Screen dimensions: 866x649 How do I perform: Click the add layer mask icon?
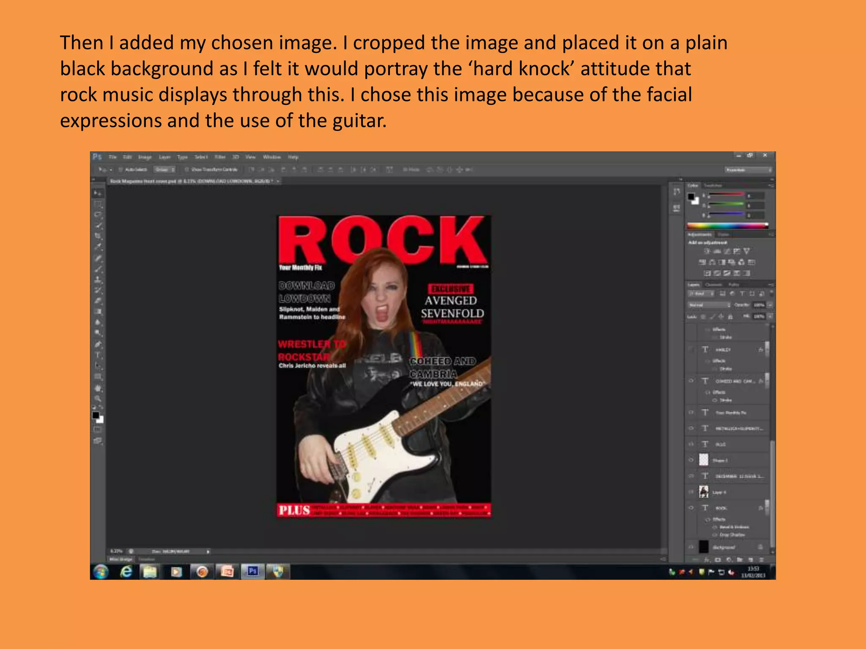(718, 559)
